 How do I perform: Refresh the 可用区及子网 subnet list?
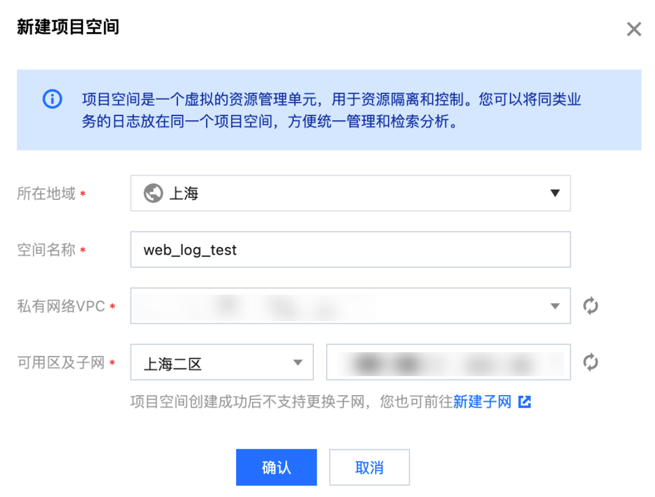coord(590,362)
